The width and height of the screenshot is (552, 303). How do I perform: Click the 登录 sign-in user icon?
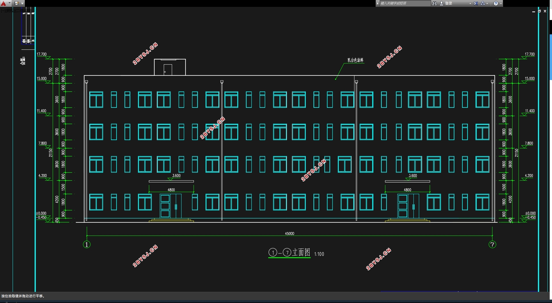441,3
